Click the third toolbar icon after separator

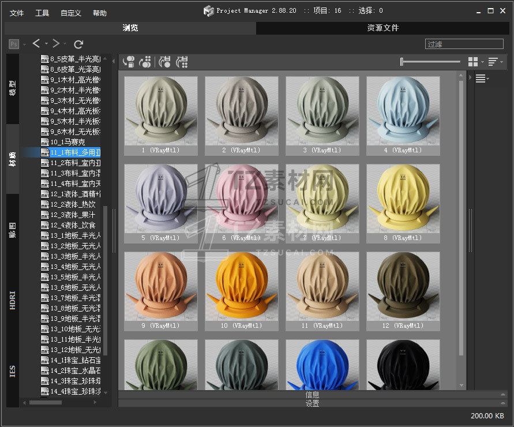coord(165,62)
